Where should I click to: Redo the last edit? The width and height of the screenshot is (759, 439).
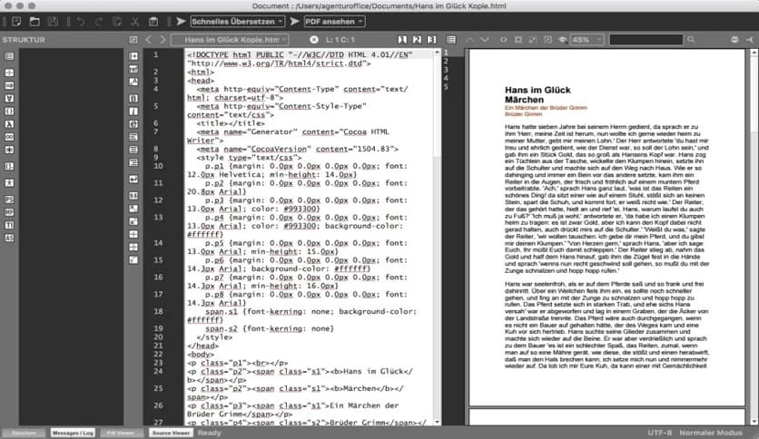tap(99, 21)
